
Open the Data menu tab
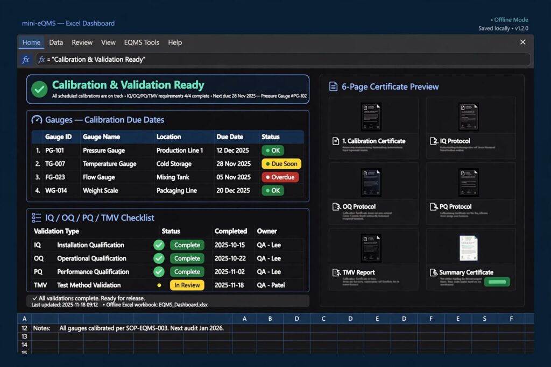56,42
